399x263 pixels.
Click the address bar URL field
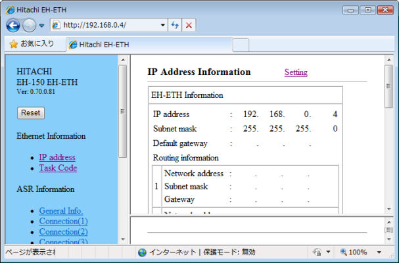pos(108,25)
